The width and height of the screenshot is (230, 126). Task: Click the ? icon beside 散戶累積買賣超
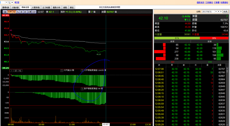[82, 89]
